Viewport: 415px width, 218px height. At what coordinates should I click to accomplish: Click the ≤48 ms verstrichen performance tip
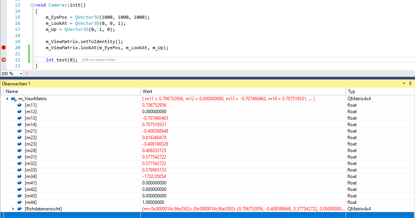[x=98, y=60]
